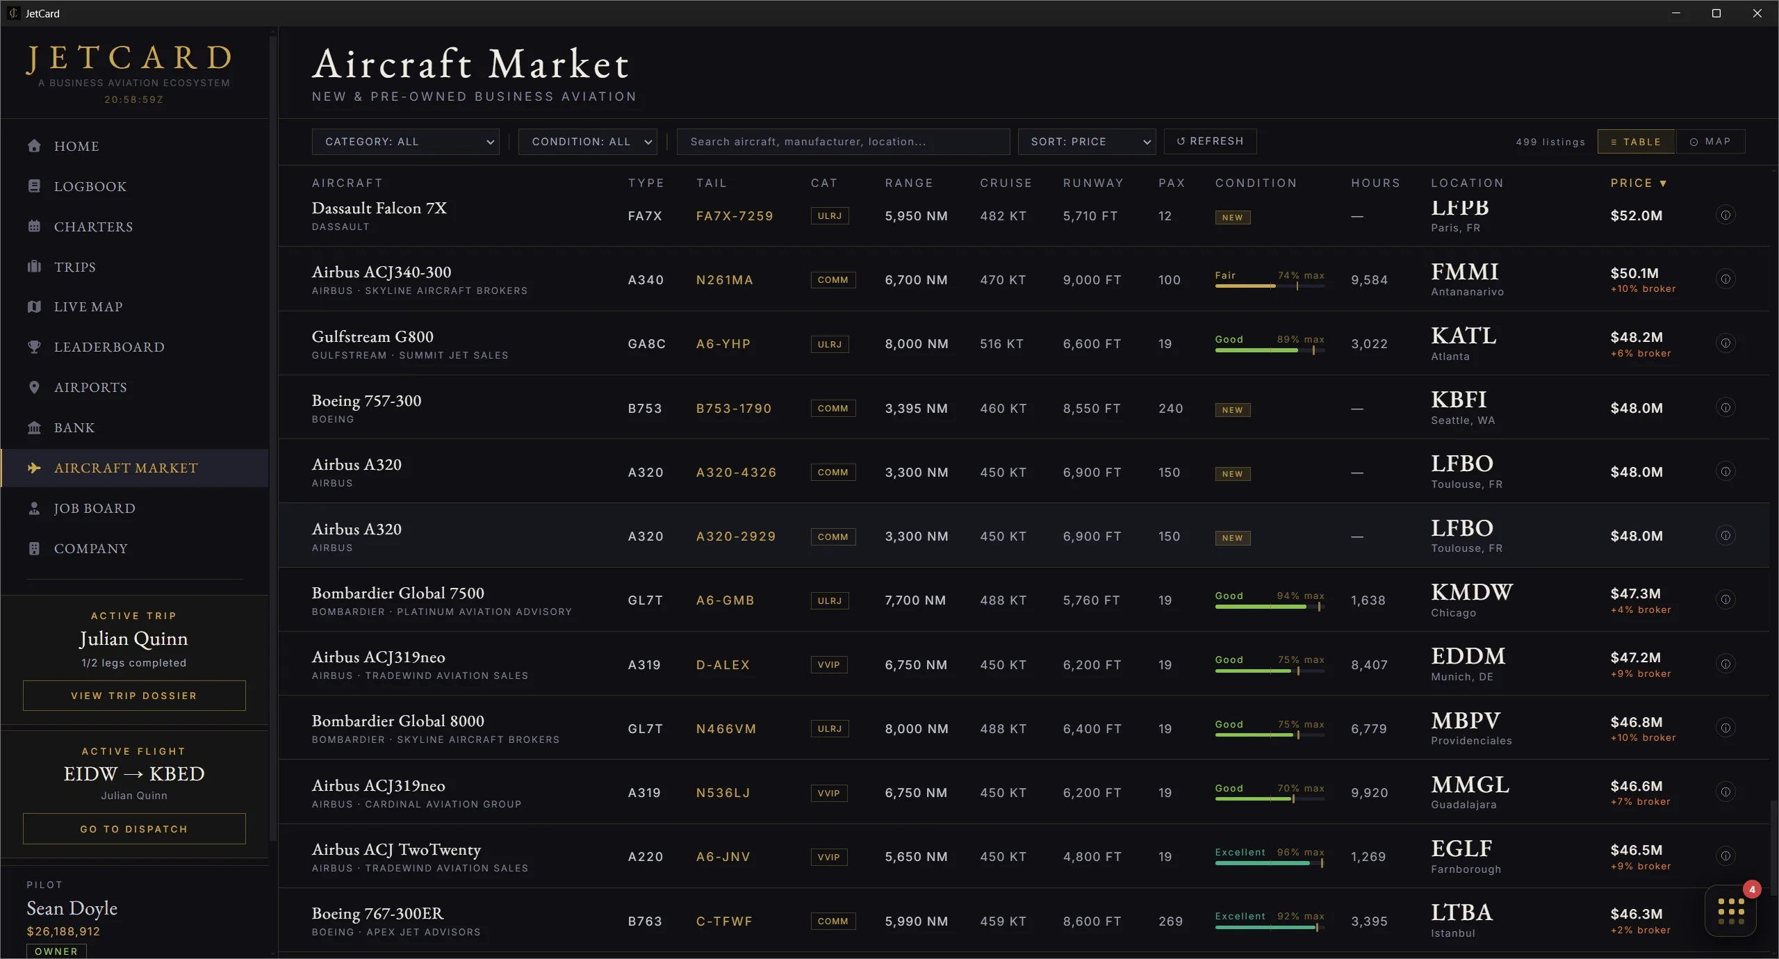
Task: Click the Bank building icon
Action: click(34, 427)
